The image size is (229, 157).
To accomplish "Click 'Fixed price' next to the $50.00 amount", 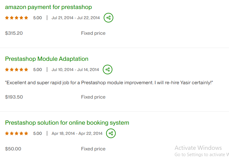I will (x=93, y=149).
